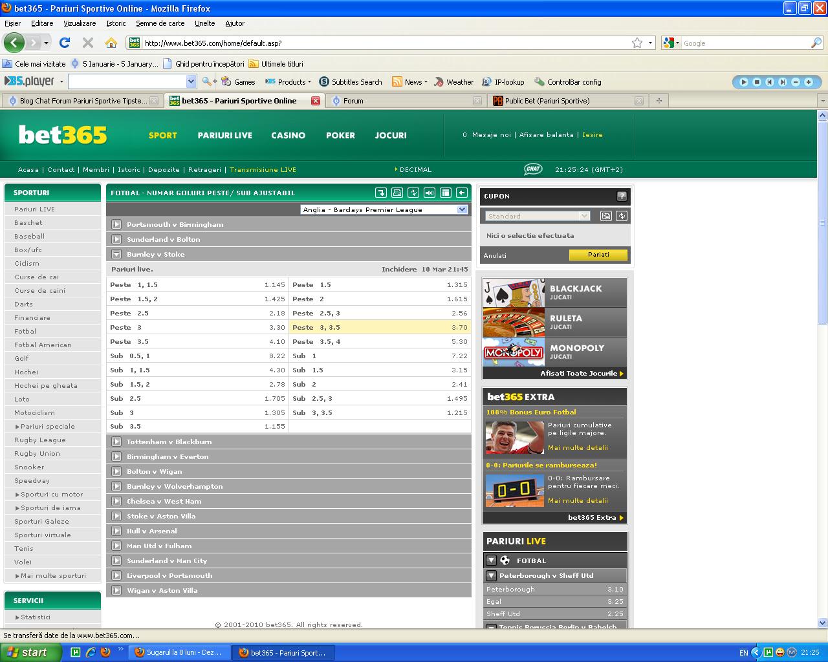Switch to the Blog Chat Forum Pariuri Sportive tab

pyautogui.click(x=82, y=101)
